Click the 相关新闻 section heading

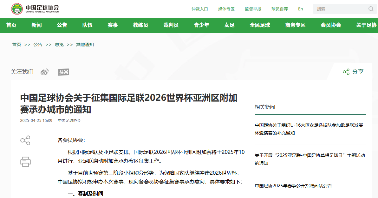265,107
